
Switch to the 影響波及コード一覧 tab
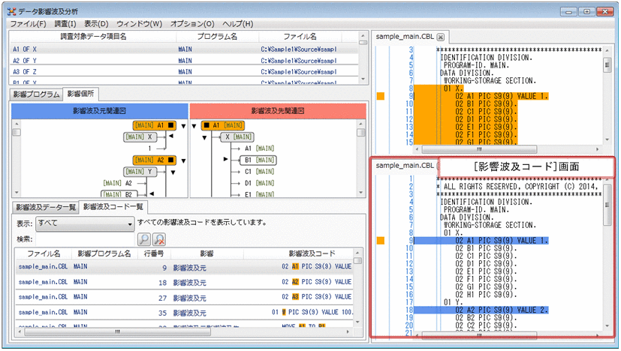coord(113,206)
